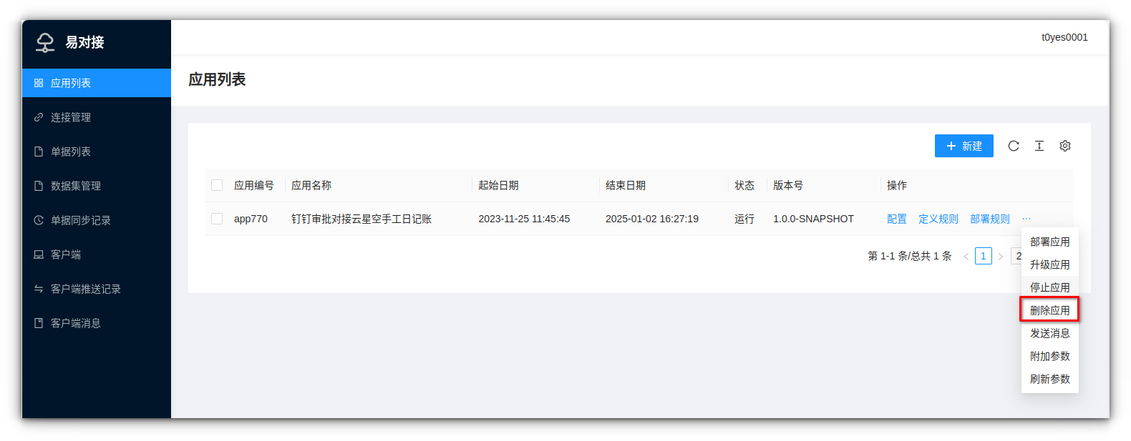1131x441 pixels.
Task: Expand the more actions ellipsis for app770
Action: (x=1026, y=219)
